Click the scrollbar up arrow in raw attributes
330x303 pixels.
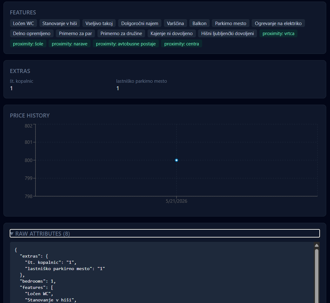coord(317,245)
